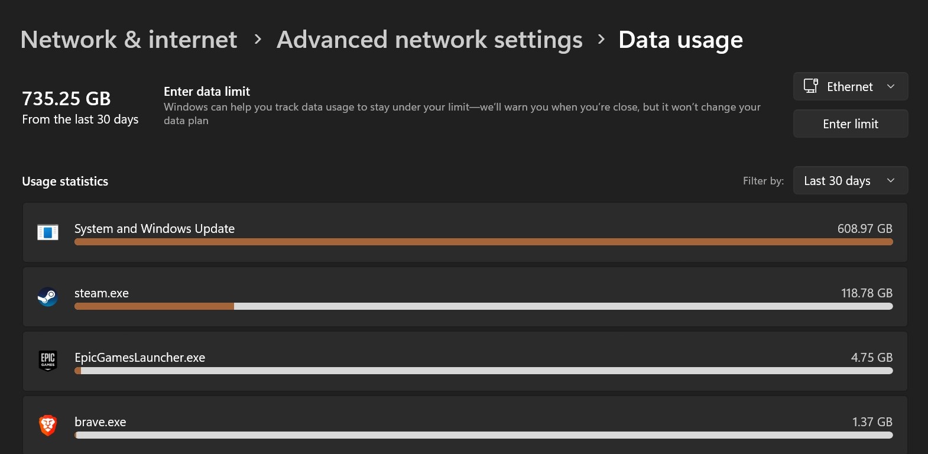Click the Data usage page title

(x=680, y=40)
